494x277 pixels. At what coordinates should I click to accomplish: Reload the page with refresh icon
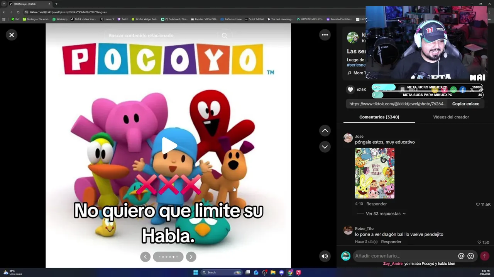(18, 12)
